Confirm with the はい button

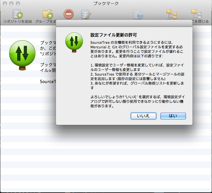point(173,116)
